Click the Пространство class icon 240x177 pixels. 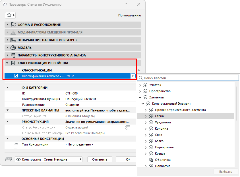(x=145, y=91)
